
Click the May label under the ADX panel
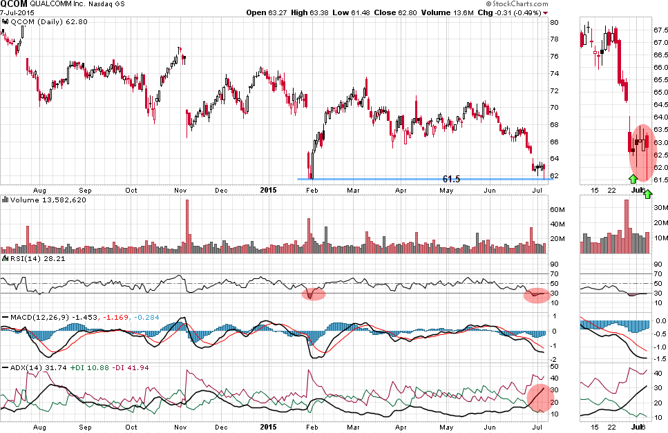tap(446, 427)
